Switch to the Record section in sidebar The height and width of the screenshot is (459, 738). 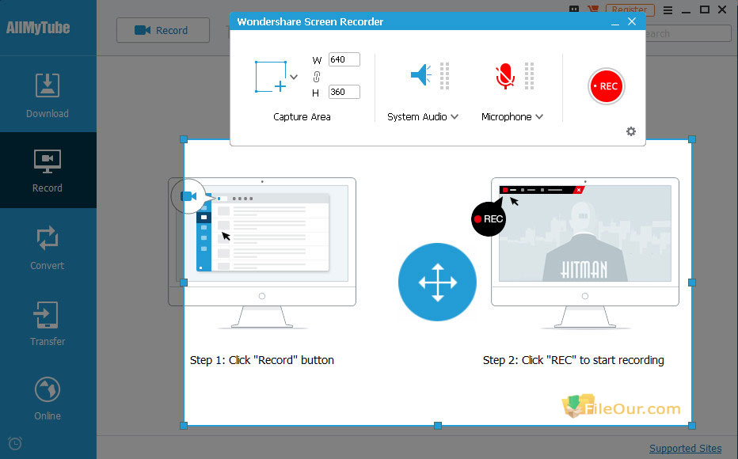[x=48, y=171]
